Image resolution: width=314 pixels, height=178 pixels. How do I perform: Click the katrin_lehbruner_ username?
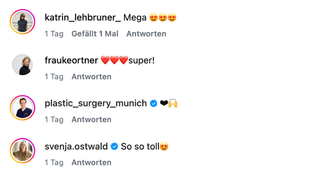click(83, 18)
